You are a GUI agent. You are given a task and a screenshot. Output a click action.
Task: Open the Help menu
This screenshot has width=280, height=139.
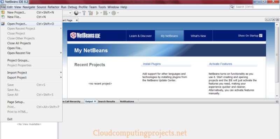[124, 7]
